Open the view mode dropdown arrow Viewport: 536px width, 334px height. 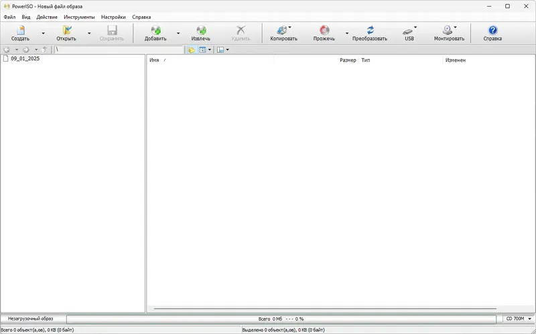click(x=210, y=50)
